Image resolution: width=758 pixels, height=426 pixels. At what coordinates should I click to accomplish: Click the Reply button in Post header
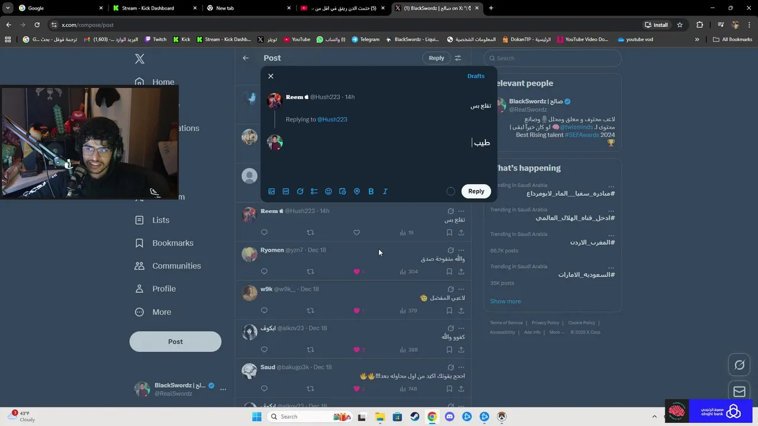(x=436, y=58)
